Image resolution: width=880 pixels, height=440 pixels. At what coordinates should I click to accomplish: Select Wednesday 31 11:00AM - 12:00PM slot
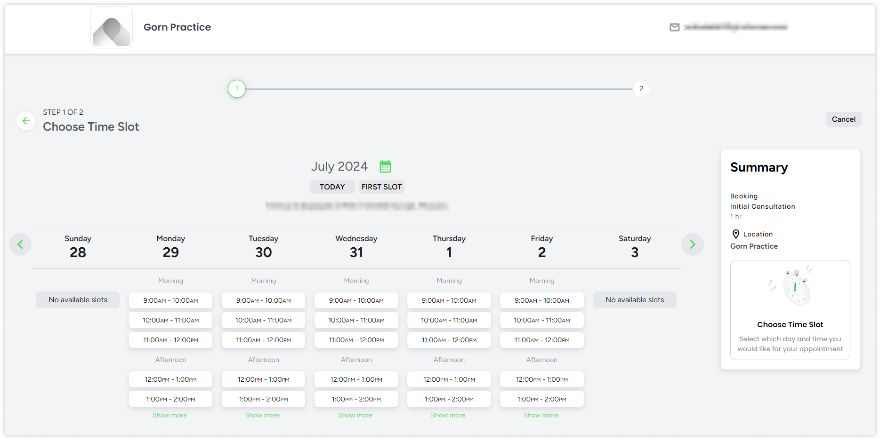(356, 340)
